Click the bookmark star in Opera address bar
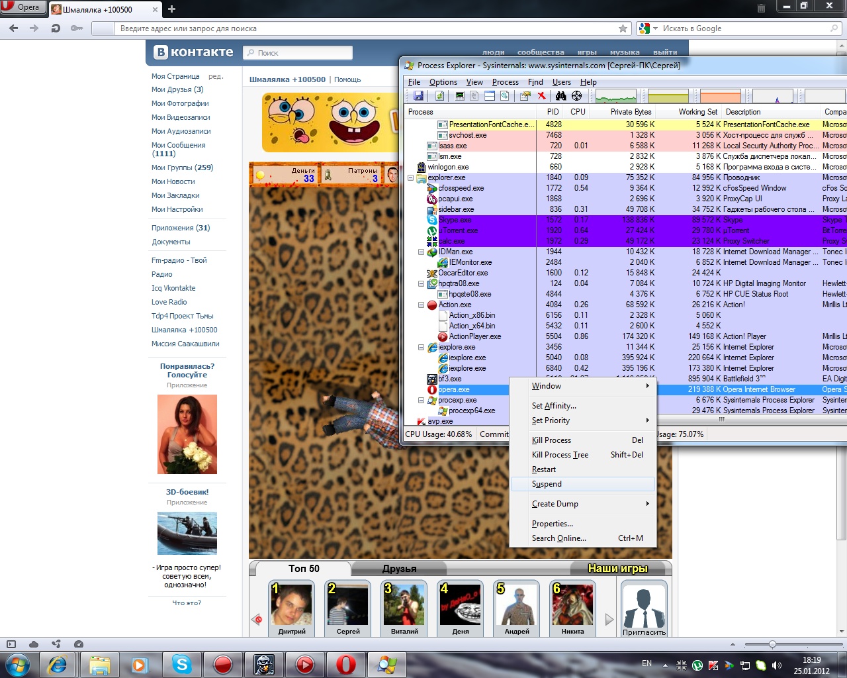Screen dimensions: 847x678 pyautogui.click(x=623, y=28)
